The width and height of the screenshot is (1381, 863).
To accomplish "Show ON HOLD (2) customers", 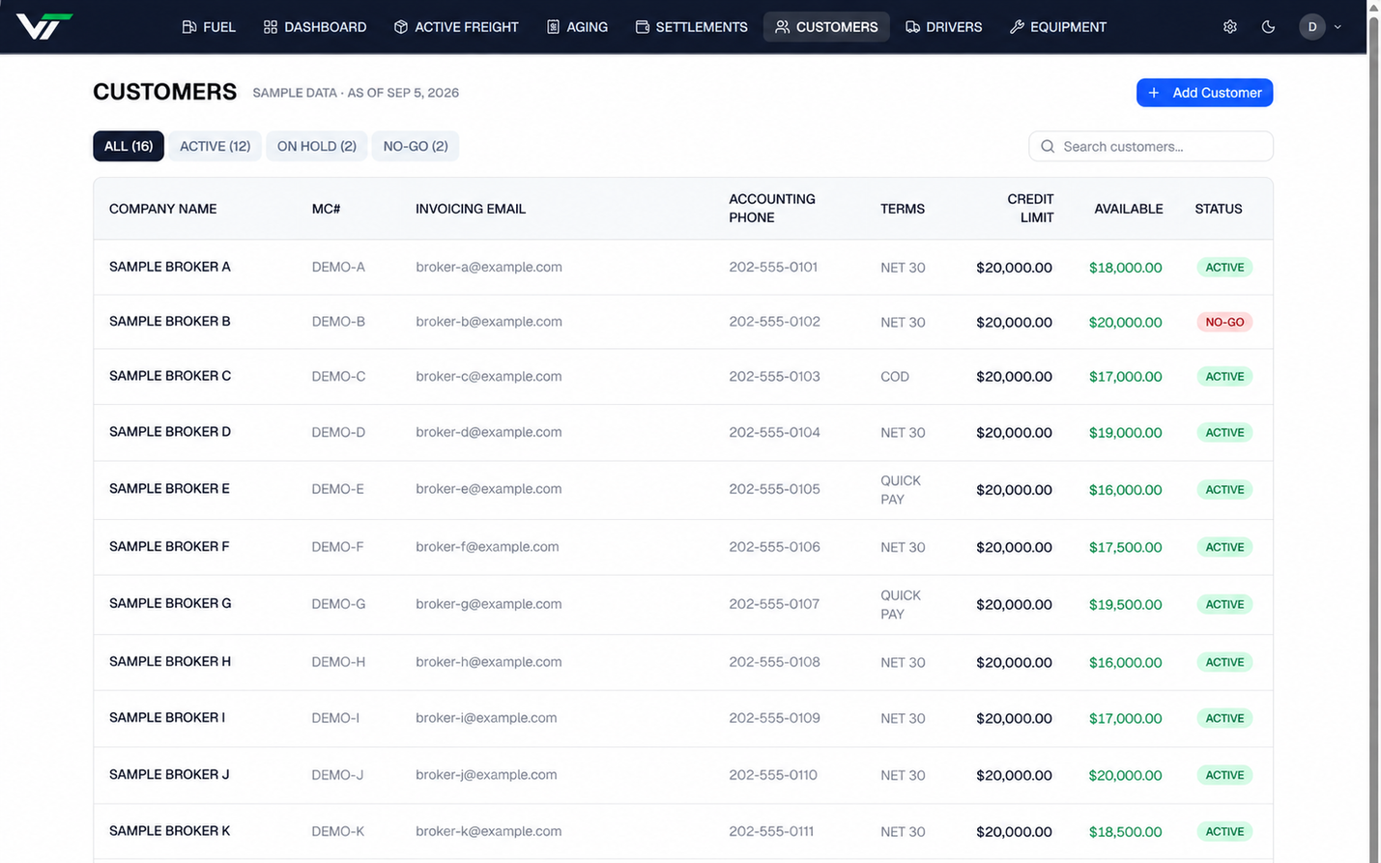I will coord(317,146).
